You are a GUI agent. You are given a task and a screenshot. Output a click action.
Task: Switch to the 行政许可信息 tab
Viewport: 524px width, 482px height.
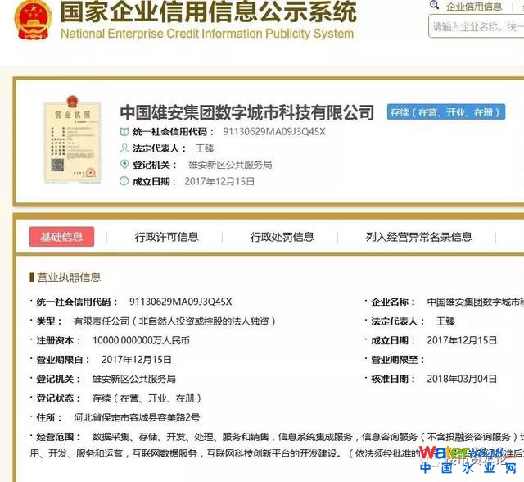[166, 237]
